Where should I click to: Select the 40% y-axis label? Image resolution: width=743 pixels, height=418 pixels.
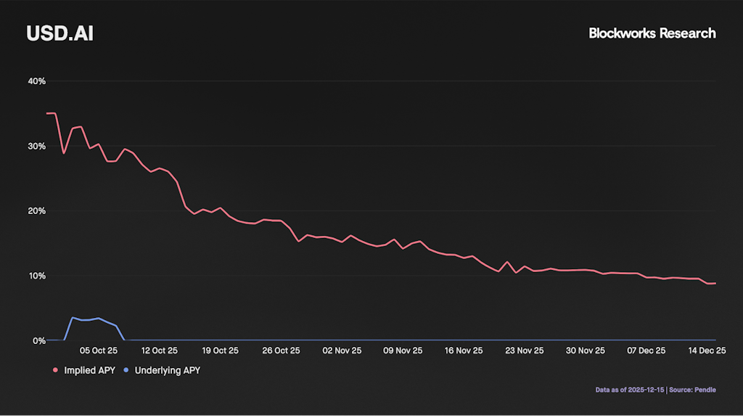click(x=36, y=81)
